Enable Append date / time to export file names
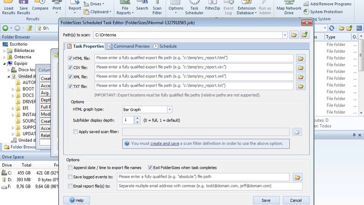364x205 pixels. coord(70,168)
